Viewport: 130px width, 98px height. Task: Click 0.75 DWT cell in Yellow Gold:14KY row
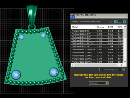click(x=112, y=37)
